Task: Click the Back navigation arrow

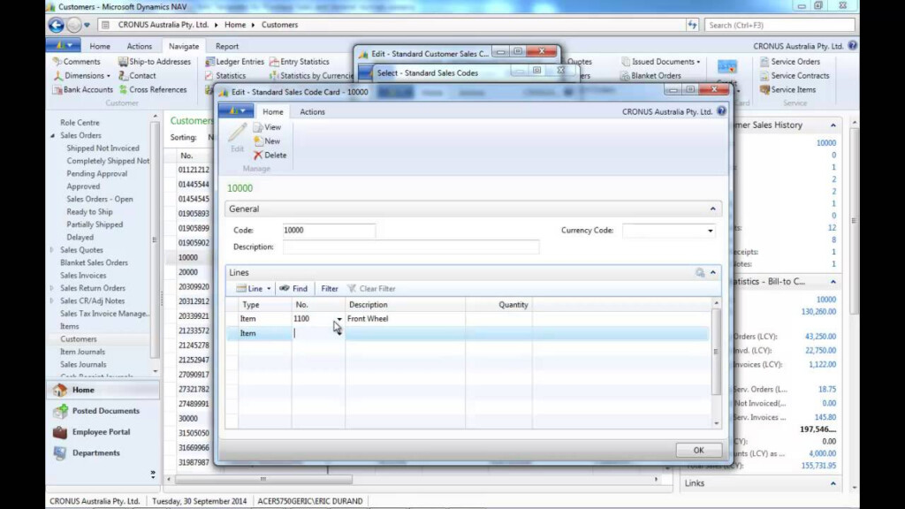Action: click(56, 25)
